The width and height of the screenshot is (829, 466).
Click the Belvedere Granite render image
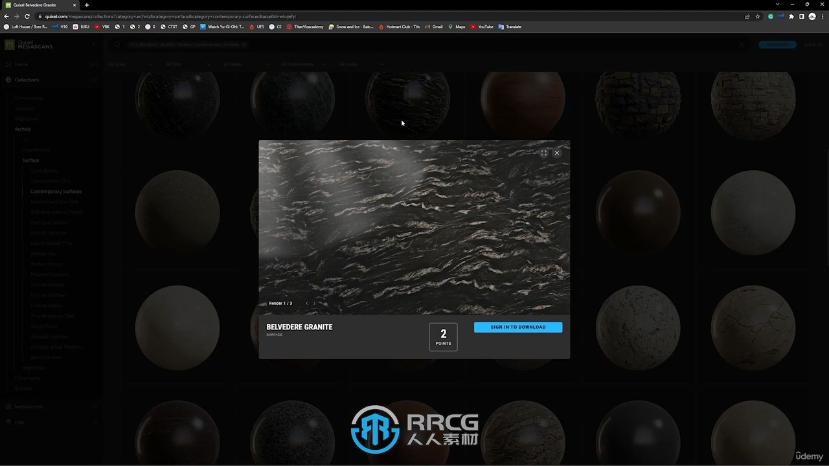coord(414,227)
